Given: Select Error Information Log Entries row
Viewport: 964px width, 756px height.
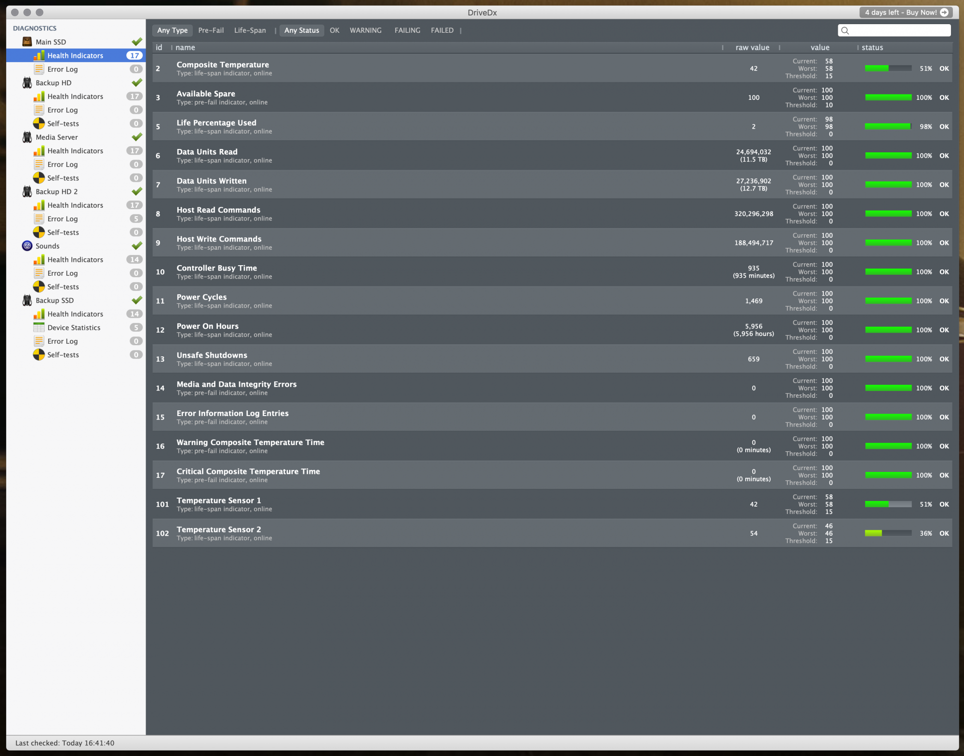Looking at the screenshot, I should click(552, 417).
